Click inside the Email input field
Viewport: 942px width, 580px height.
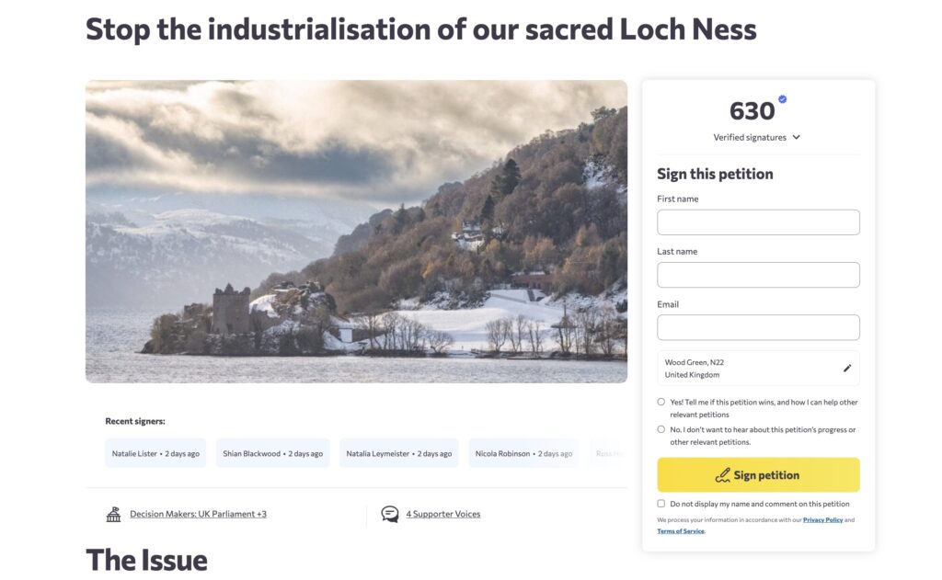pos(757,326)
